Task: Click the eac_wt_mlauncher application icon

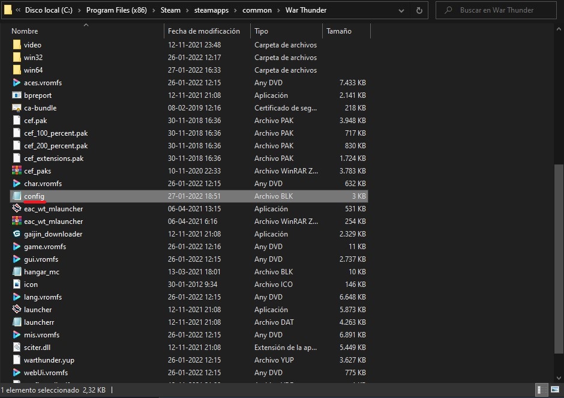Action: [x=17, y=209]
